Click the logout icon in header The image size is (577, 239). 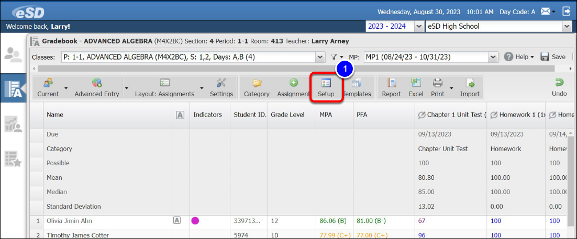(566, 12)
